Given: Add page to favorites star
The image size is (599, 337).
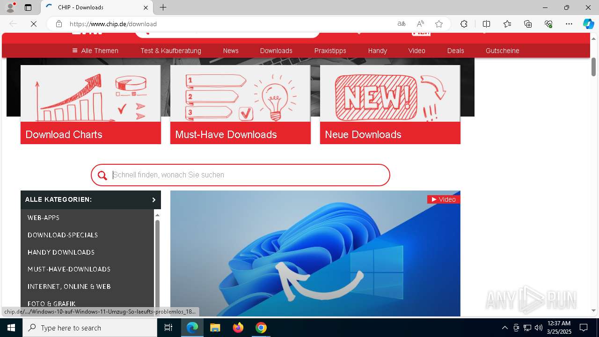Looking at the screenshot, I should pos(439,24).
